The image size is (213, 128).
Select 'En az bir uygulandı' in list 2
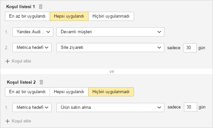click(27, 92)
